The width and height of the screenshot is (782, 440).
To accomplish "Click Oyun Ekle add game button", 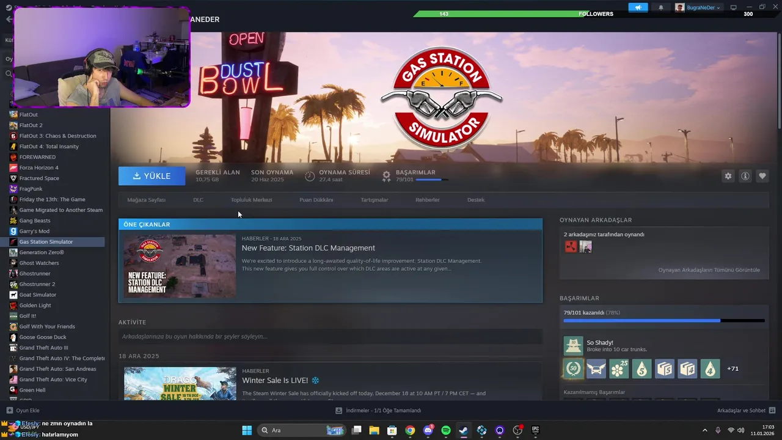I will coord(23,411).
